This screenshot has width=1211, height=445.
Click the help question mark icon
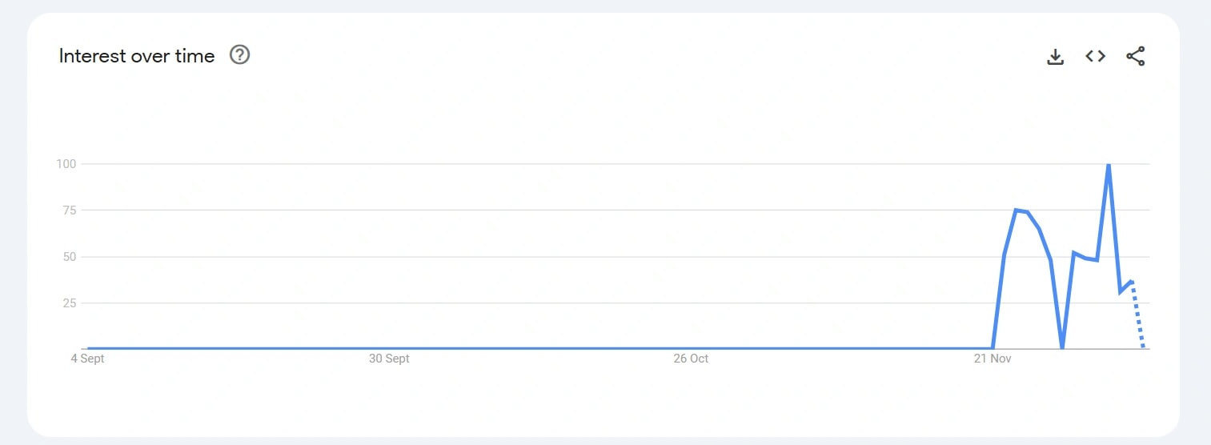239,55
